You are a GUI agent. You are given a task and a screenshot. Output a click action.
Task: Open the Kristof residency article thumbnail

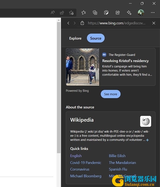point(82,67)
